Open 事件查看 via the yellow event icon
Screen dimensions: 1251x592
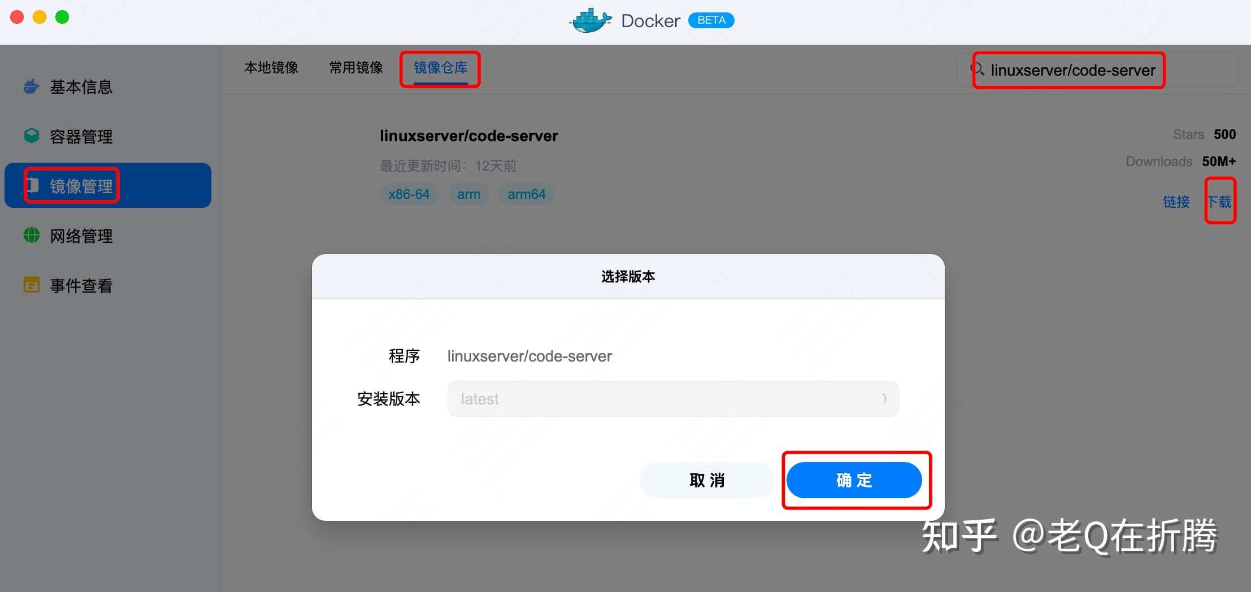[x=31, y=285]
